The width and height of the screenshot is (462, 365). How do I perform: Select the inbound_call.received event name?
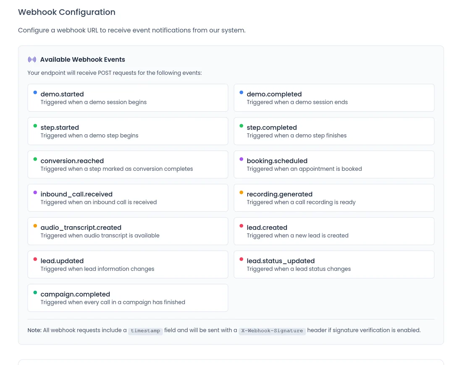[x=76, y=194]
